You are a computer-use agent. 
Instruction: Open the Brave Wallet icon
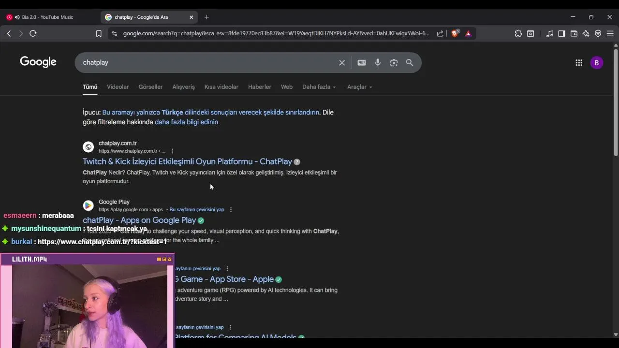pyautogui.click(x=574, y=33)
